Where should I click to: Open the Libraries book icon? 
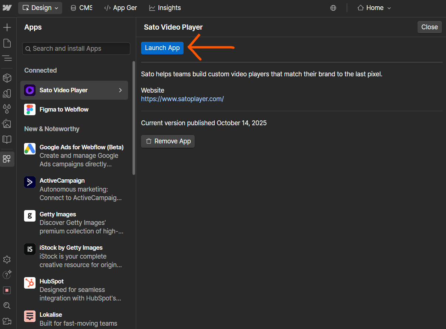(x=7, y=139)
